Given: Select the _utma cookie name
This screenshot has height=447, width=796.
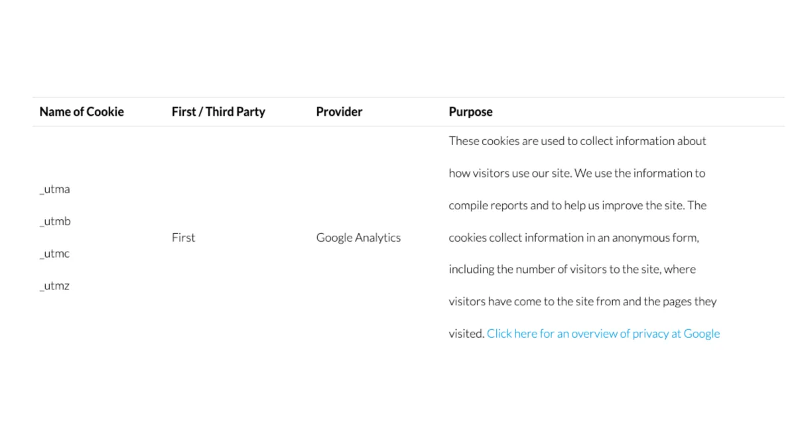Looking at the screenshot, I should [54, 189].
